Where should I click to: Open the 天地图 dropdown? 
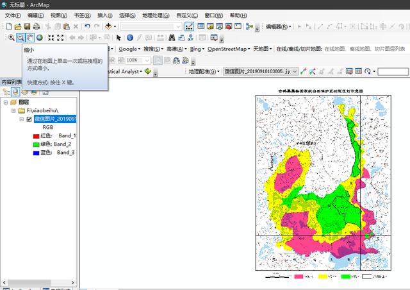pos(263,49)
